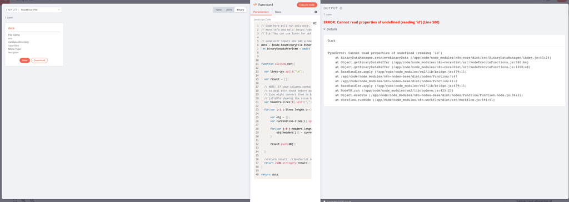Viewport: 569px width, 202px height.
Task: Click the Execute node button
Action: (x=307, y=4)
